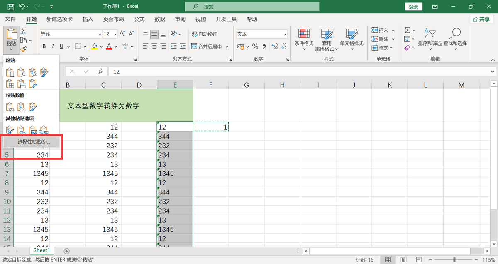Switch to the 页面布局 ribbon tab
498x264 pixels.
113,19
